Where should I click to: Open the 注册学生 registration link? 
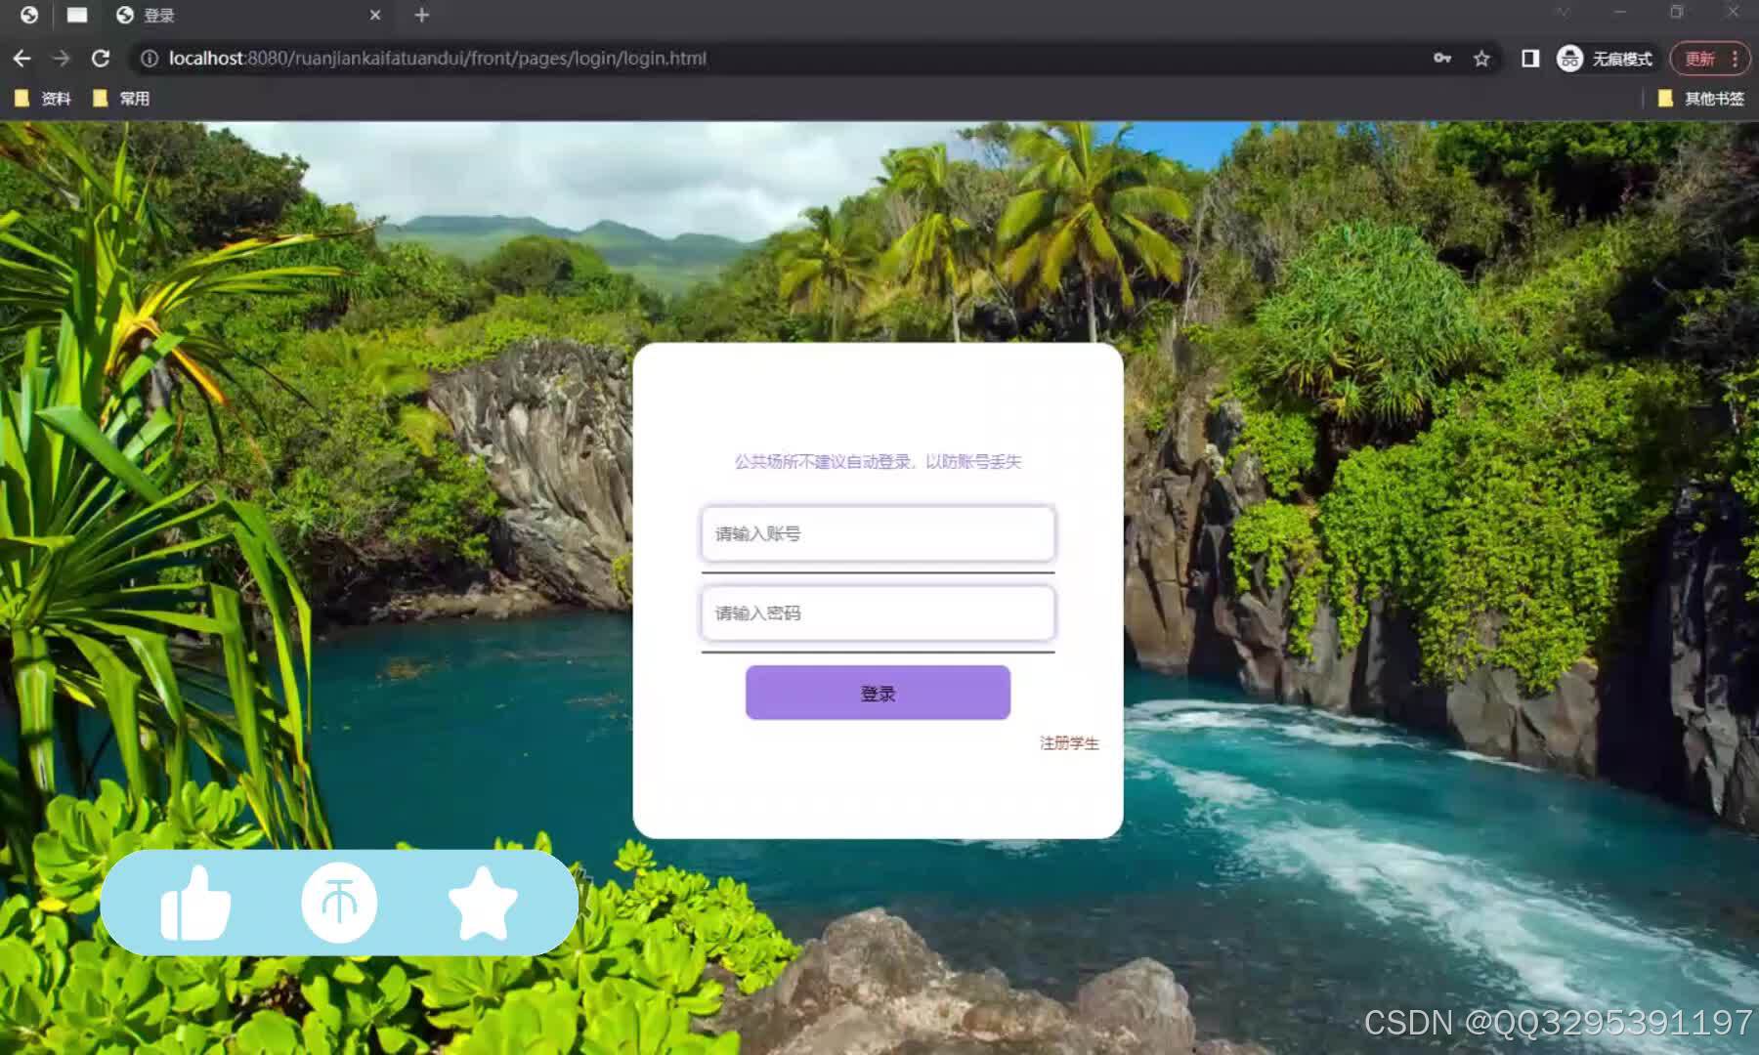click(1069, 743)
